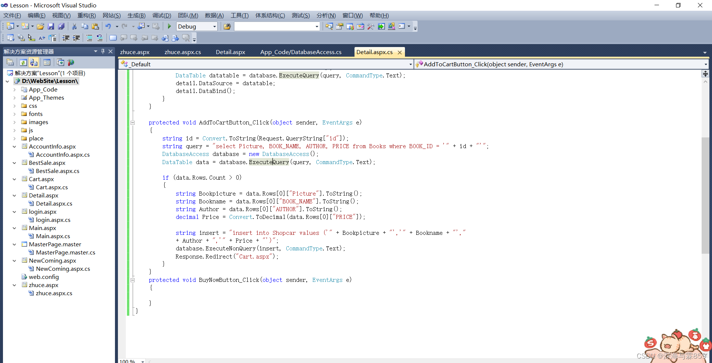This screenshot has width=712, height=363.
Task: Start debugging with the green Run arrow
Action: tap(169, 26)
